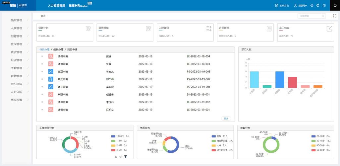The height and width of the screenshot is (166, 340).
Task: Click the person icon for PS-2022-03-19-001
Action: 51,87
